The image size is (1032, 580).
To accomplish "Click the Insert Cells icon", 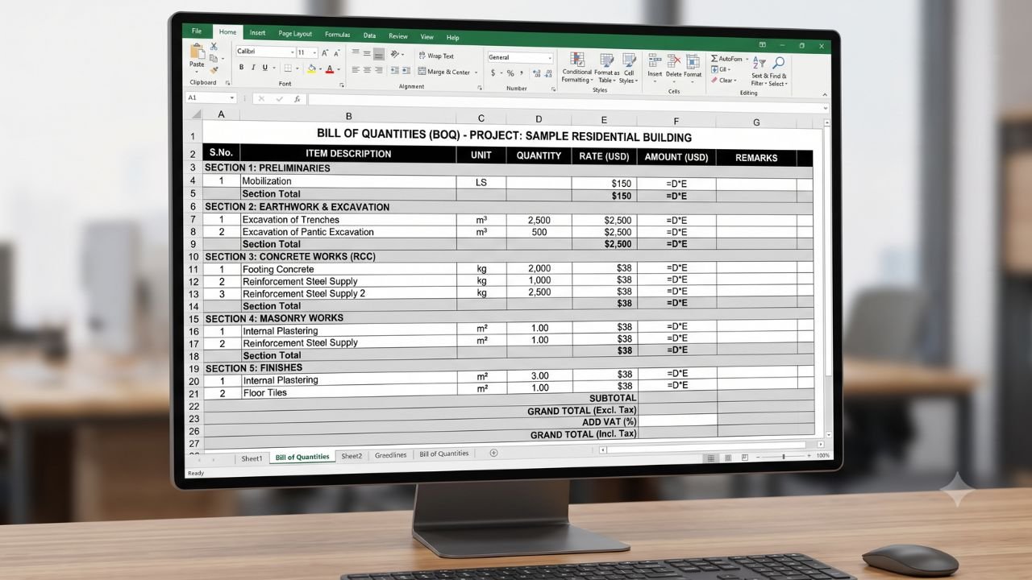I will [653, 61].
